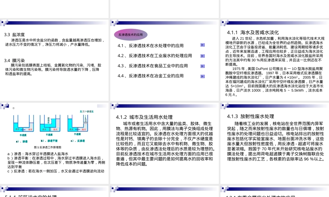The width and height of the screenshot is (329, 197).
Task: Click diagram label b)、渗透平衡
Action: pos(49,141)
